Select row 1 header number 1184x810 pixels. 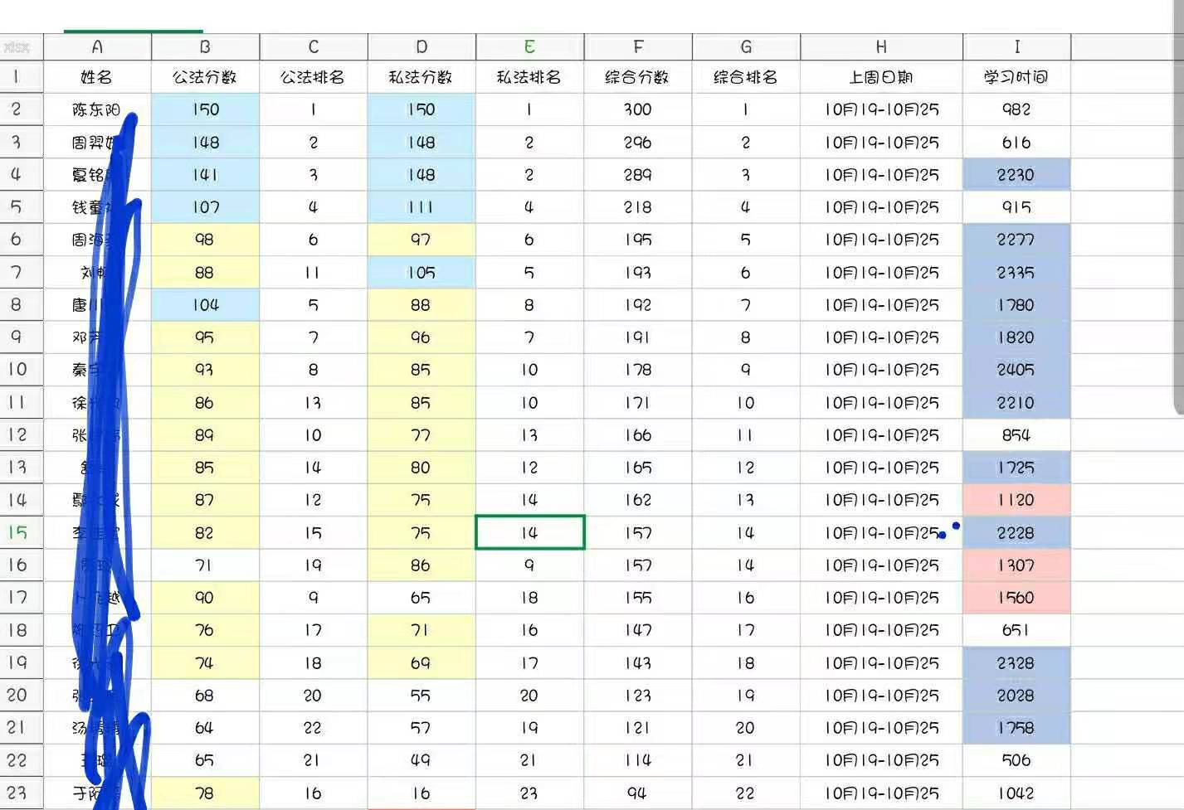22,77
